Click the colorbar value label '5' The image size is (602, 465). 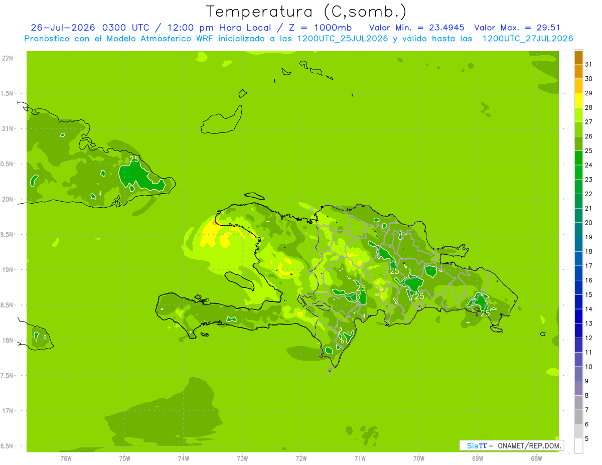[x=587, y=438]
